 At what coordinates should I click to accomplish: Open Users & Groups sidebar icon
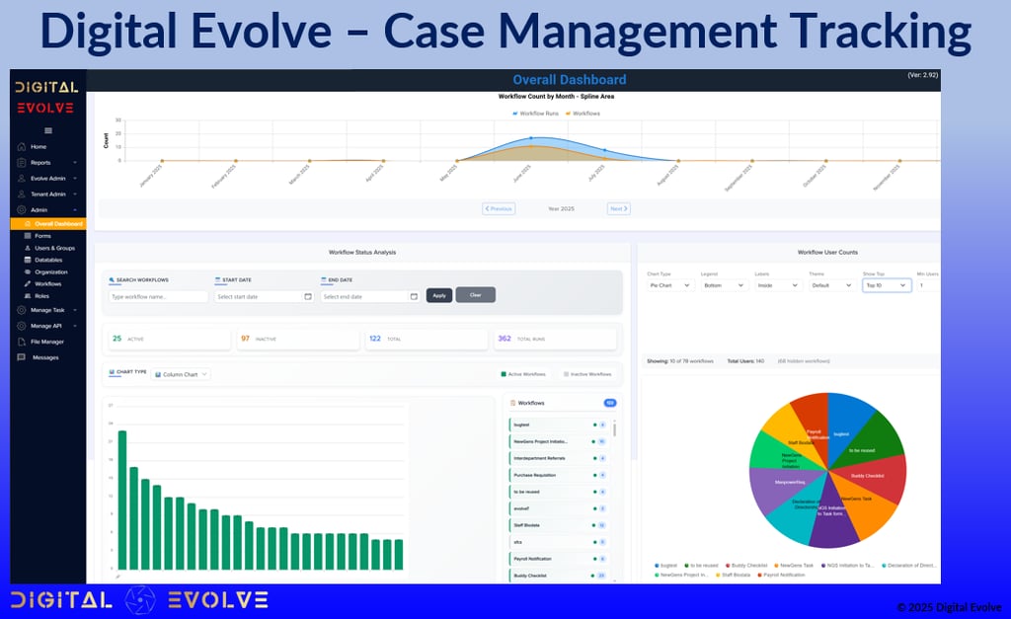(x=28, y=248)
